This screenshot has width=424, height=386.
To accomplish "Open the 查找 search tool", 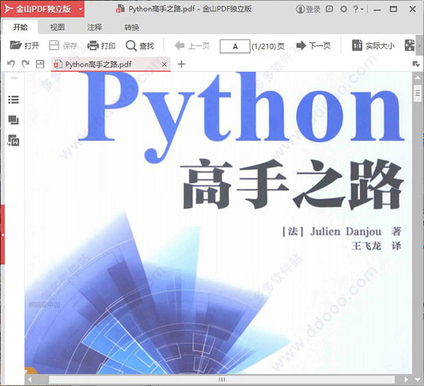I will point(140,46).
